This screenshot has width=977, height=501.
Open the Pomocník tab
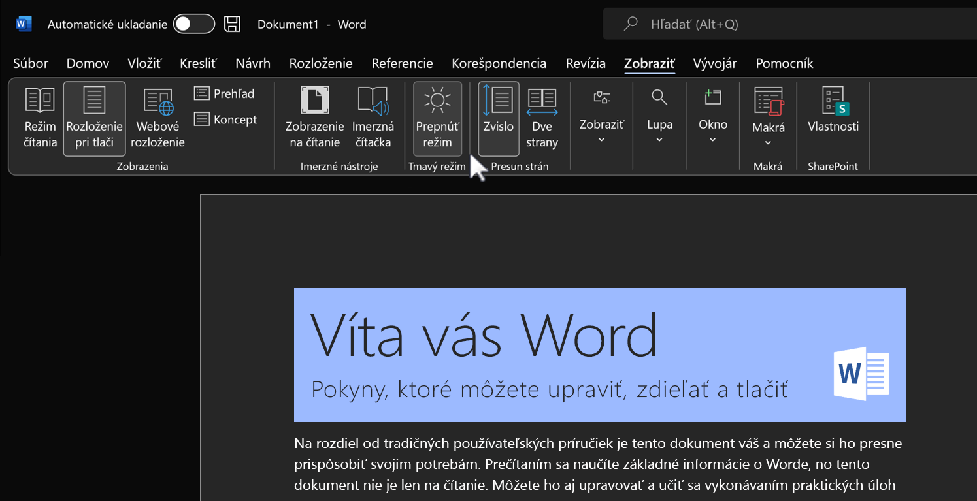[784, 63]
